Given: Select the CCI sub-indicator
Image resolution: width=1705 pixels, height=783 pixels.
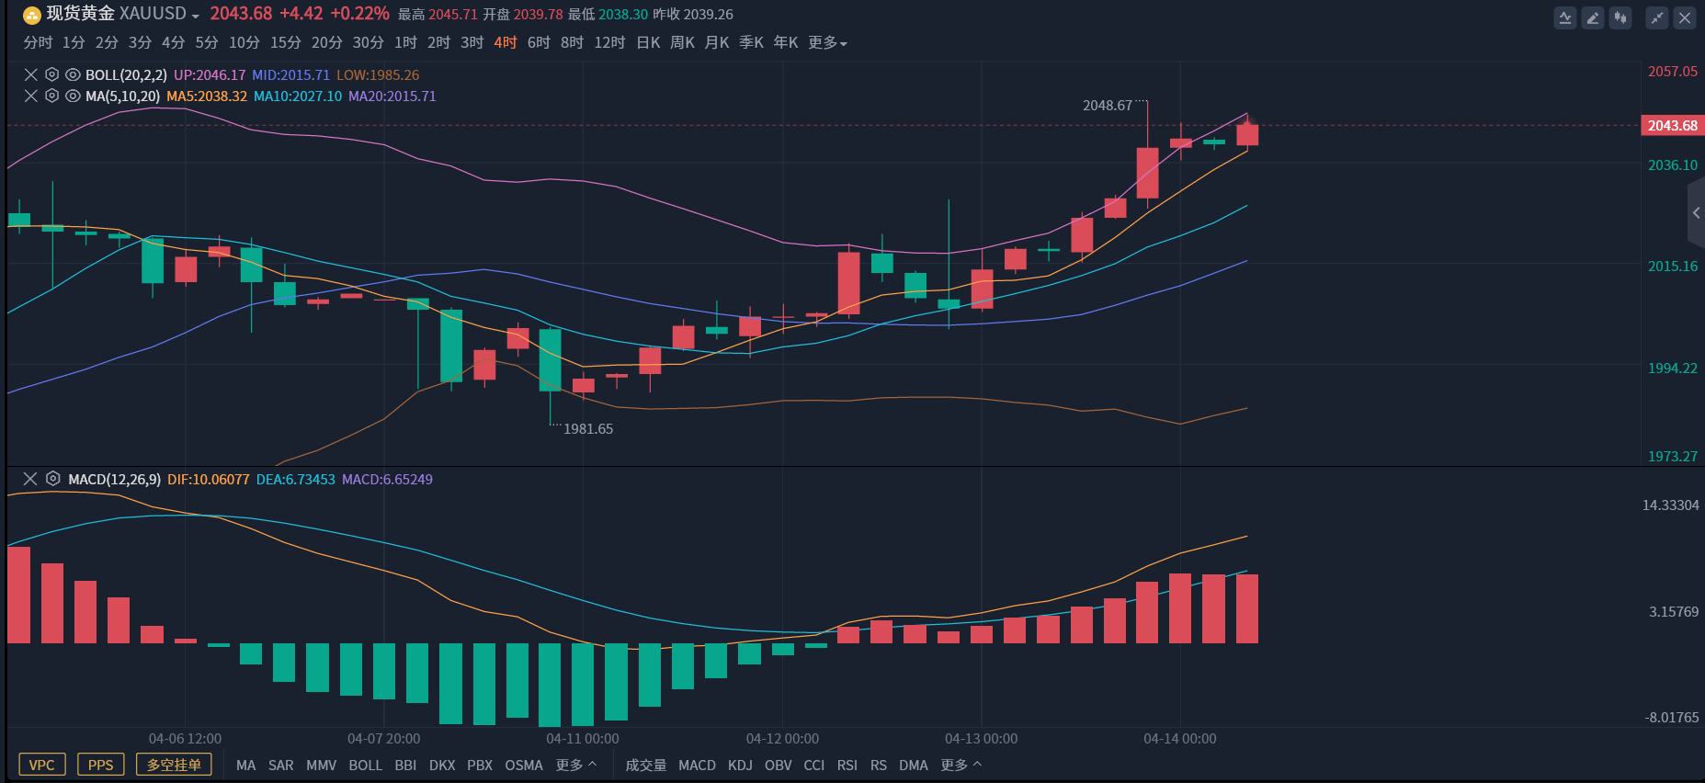Looking at the screenshot, I should pyautogui.click(x=814, y=765).
